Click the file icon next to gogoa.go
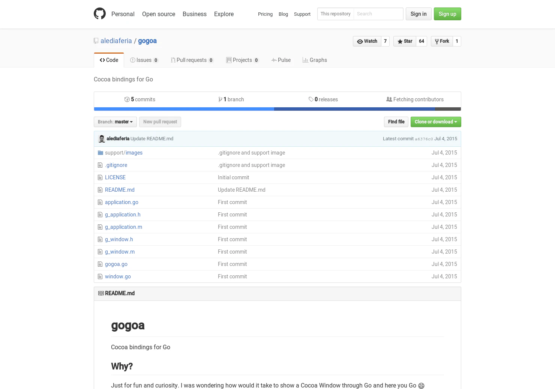The width and height of the screenshot is (555, 389). coord(100,264)
